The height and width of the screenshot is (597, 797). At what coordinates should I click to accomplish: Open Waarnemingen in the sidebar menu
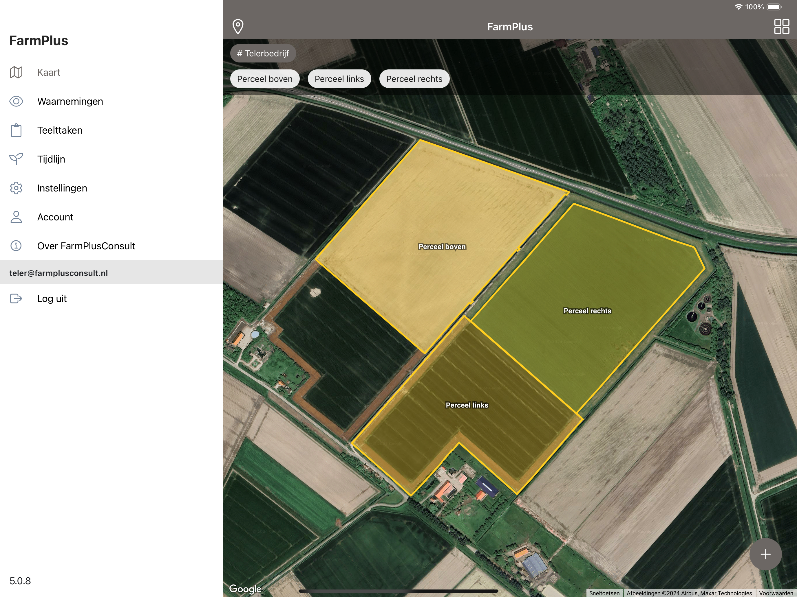111,101
